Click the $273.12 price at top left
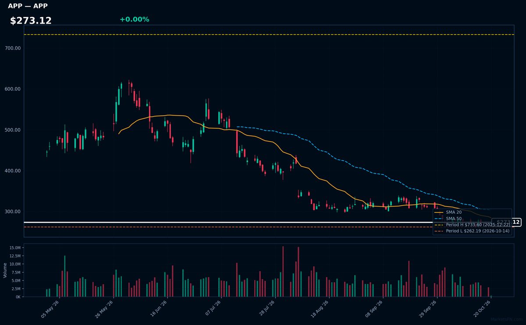This screenshot has width=526, height=325. (x=31, y=21)
